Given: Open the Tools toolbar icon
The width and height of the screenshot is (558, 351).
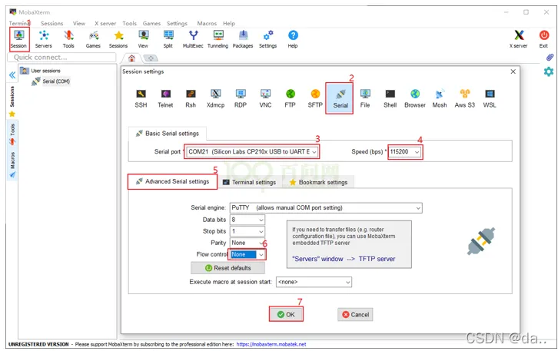Looking at the screenshot, I should (x=68, y=38).
